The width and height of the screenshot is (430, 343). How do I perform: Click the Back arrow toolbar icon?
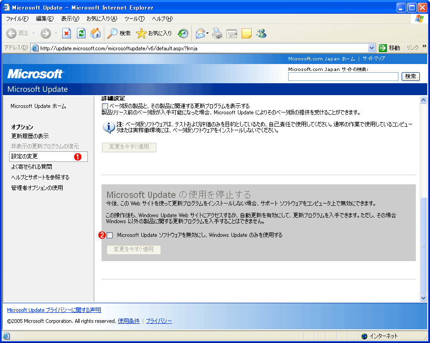click(11, 33)
